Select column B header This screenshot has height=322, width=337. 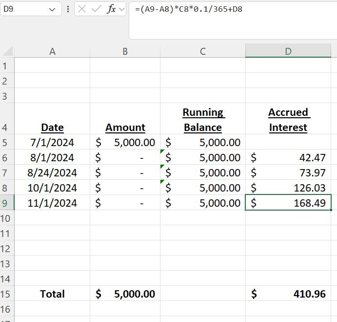pyautogui.click(x=125, y=51)
